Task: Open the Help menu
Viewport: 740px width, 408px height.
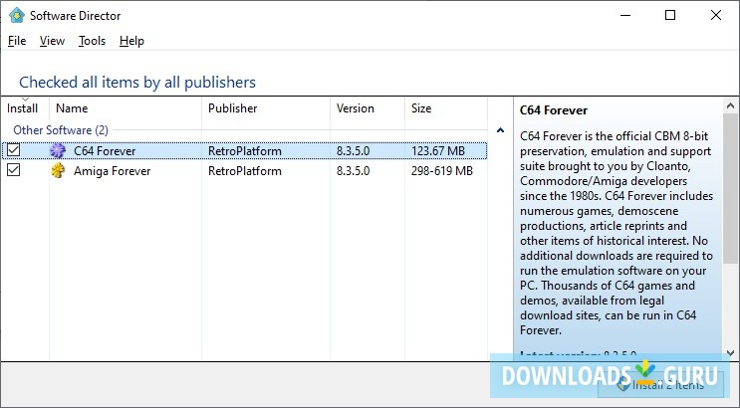Action: 131,41
